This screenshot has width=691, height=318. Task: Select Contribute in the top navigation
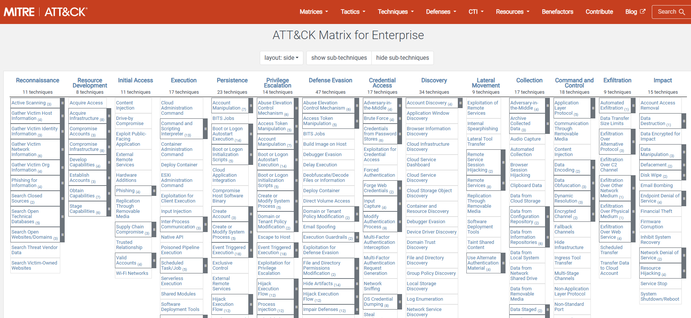tap(599, 12)
